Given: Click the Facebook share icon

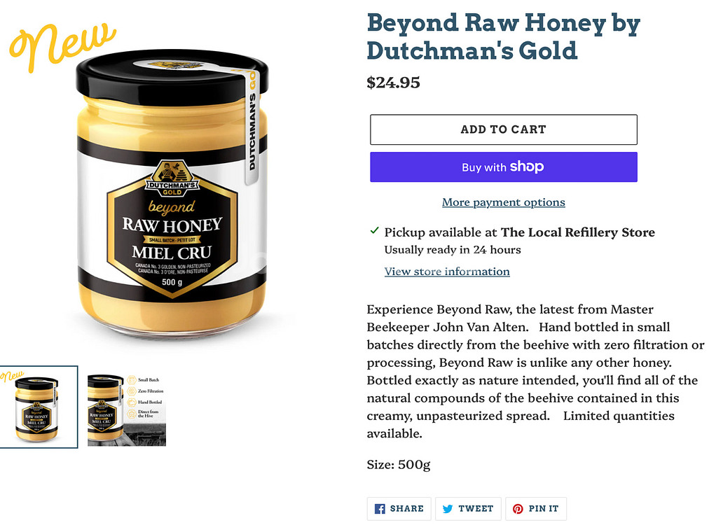Looking at the screenshot, I should pyautogui.click(x=380, y=509).
